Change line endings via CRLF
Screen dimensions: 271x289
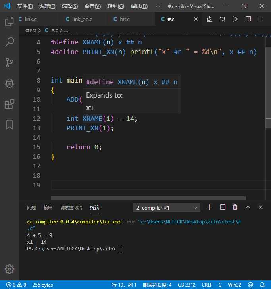tap(207, 285)
